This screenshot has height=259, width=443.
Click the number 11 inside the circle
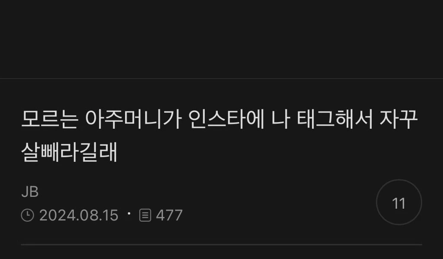399,203
